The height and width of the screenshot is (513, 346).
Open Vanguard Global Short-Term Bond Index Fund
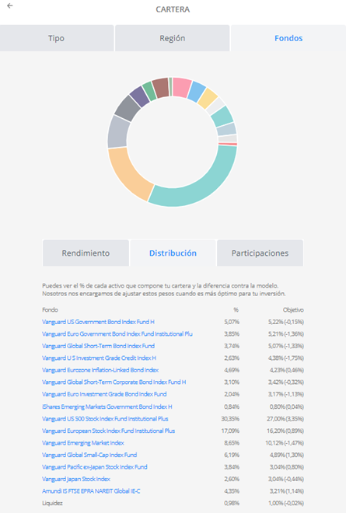point(98,346)
